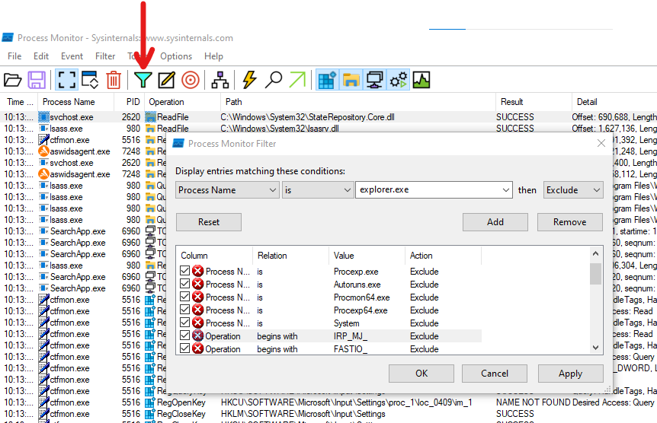Image resolution: width=657 pixels, height=423 pixels.
Task: Expand the explorer.exe value dropdown arrow
Action: click(x=506, y=190)
